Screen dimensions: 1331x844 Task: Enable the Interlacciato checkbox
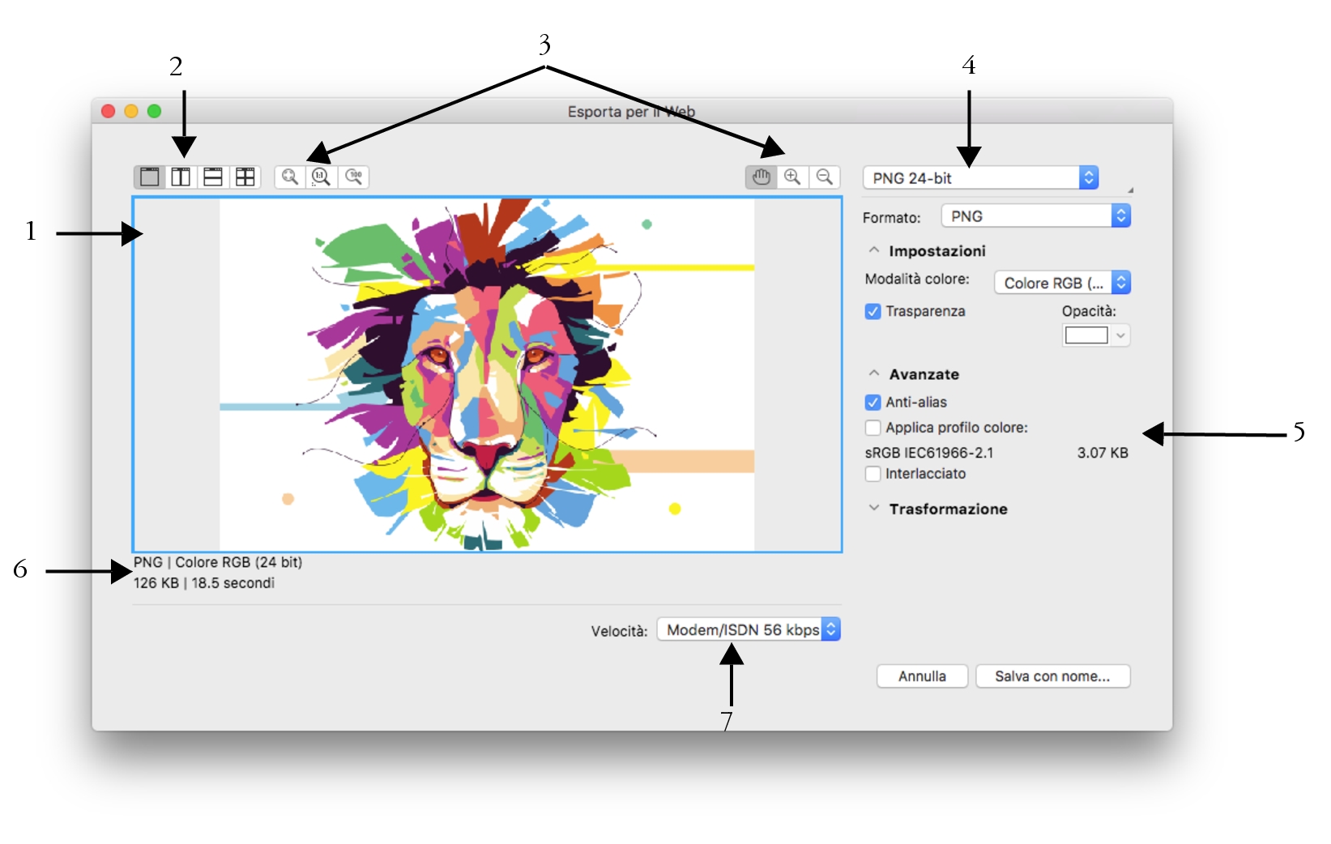coord(872,474)
